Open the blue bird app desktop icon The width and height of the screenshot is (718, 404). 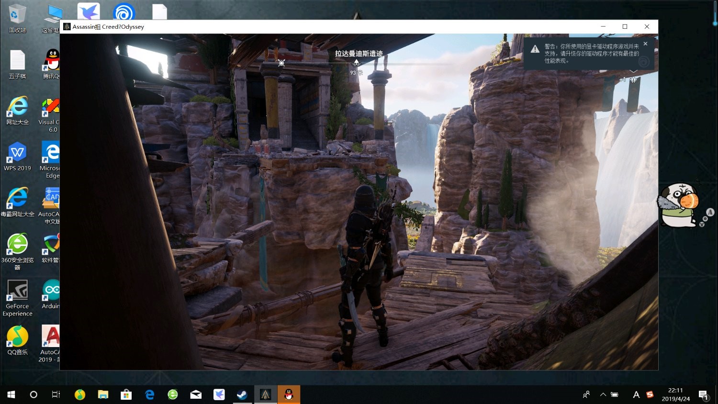(x=89, y=11)
